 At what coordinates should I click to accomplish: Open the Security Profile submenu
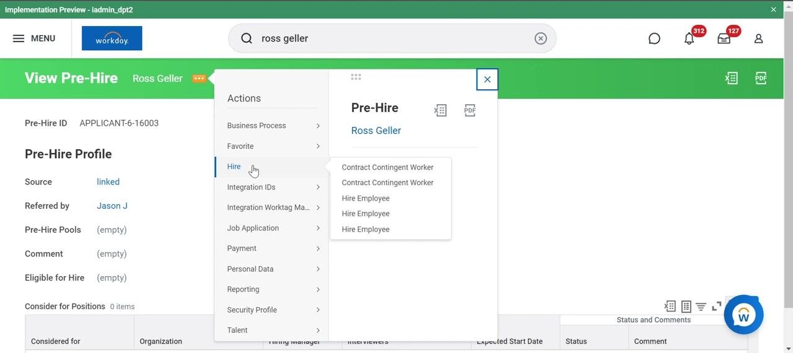pos(273,310)
